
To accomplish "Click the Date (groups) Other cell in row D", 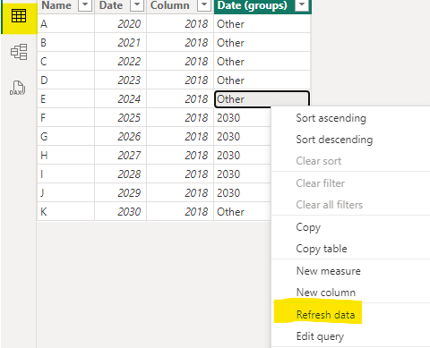I will pyautogui.click(x=262, y=81).
